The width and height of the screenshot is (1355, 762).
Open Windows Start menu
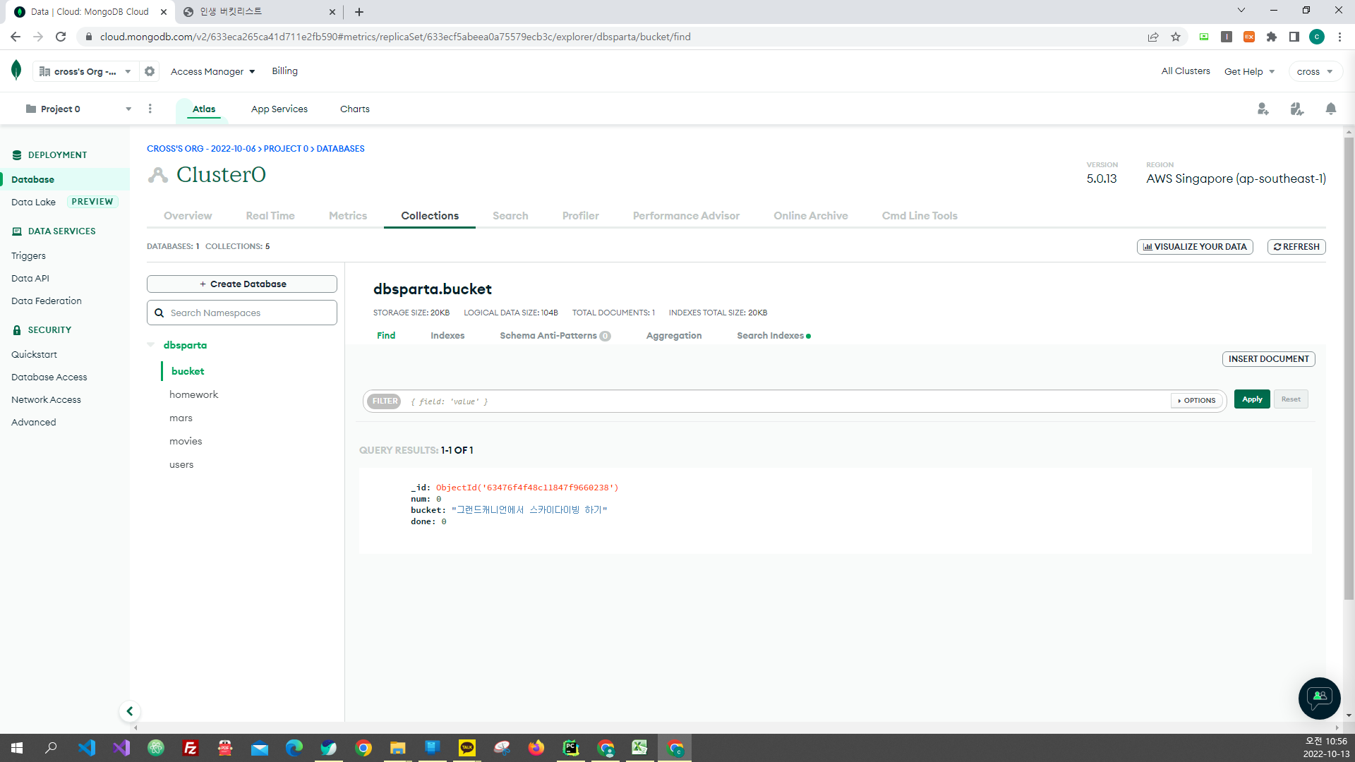[x=17, y=748]
